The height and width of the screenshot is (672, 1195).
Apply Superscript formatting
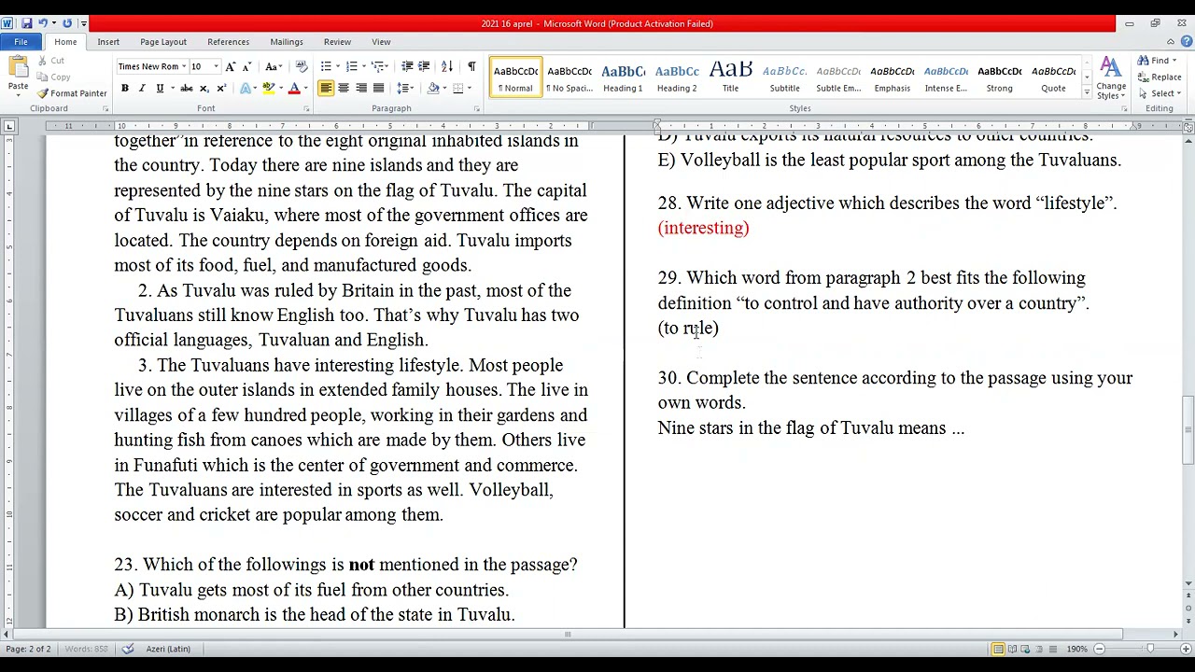221,89
